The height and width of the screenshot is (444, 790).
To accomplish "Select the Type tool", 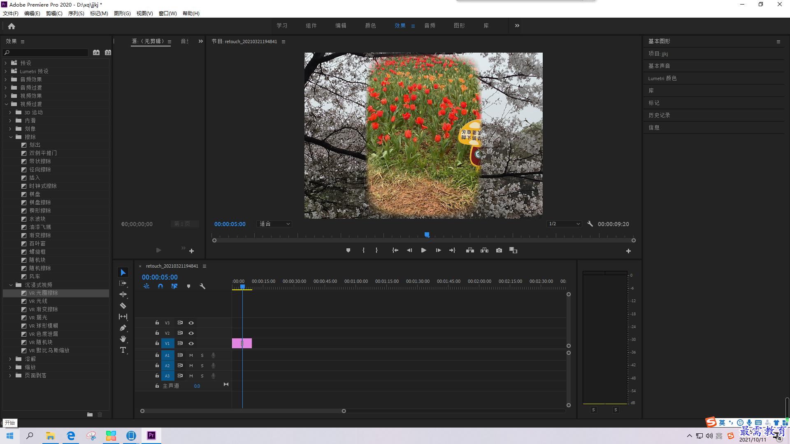I will click(123, 350).
